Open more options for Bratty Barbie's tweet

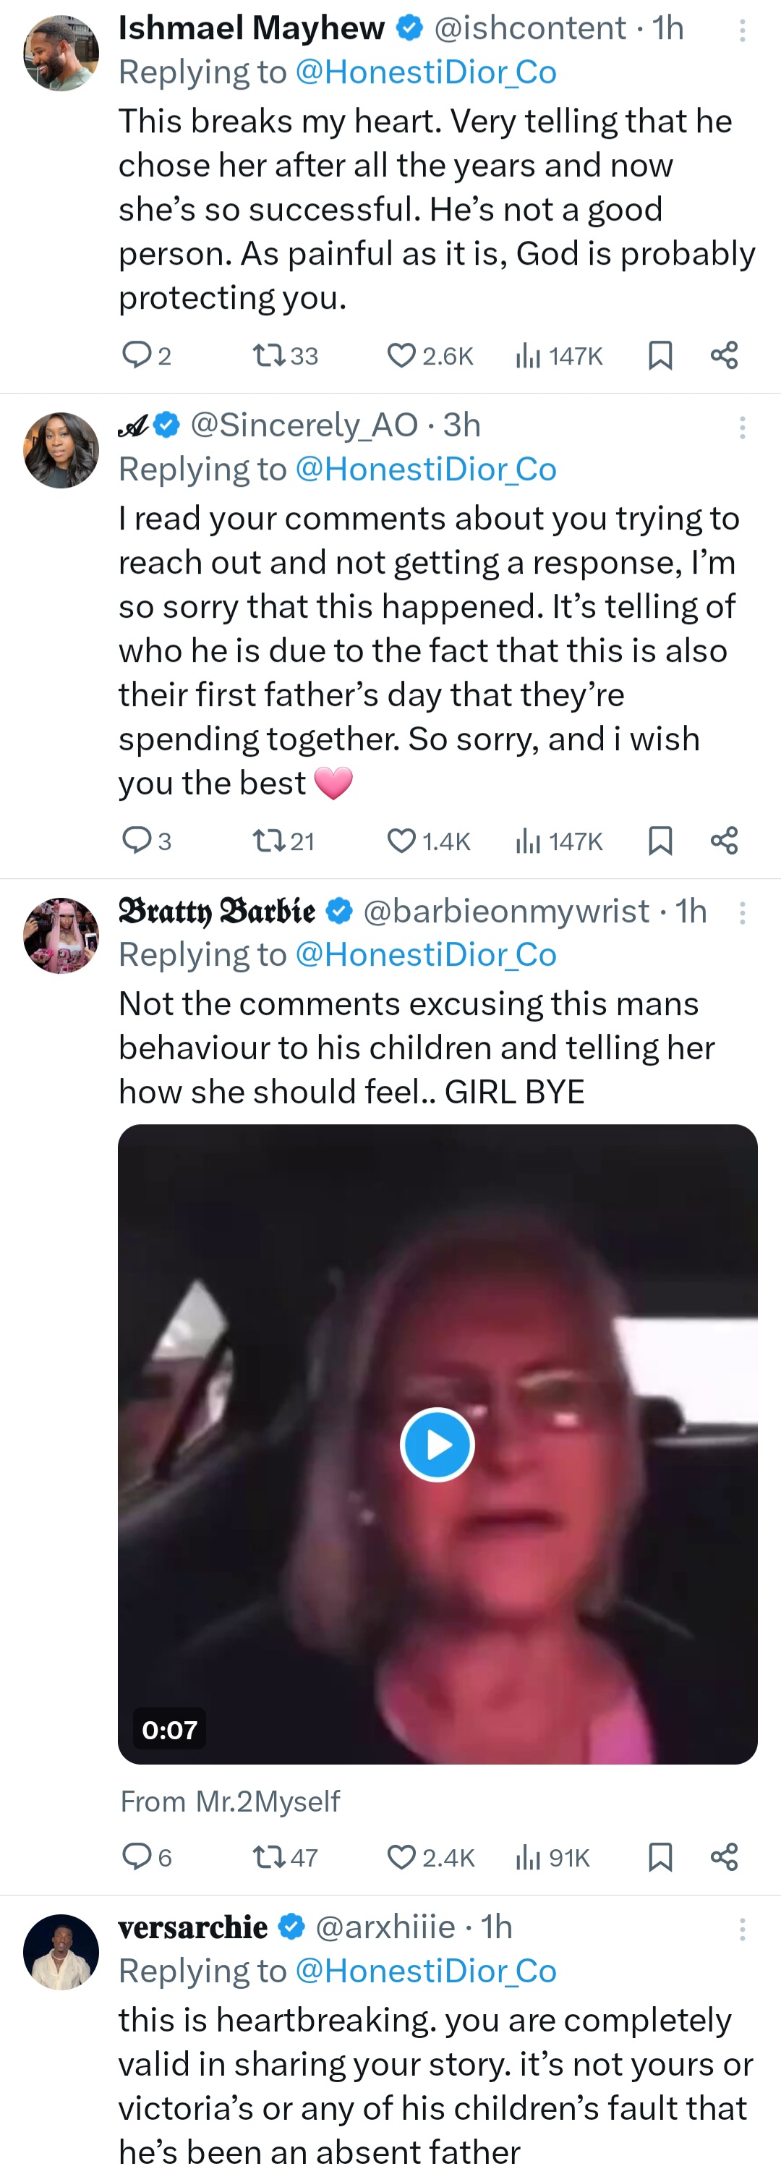[x=742, y=912]
